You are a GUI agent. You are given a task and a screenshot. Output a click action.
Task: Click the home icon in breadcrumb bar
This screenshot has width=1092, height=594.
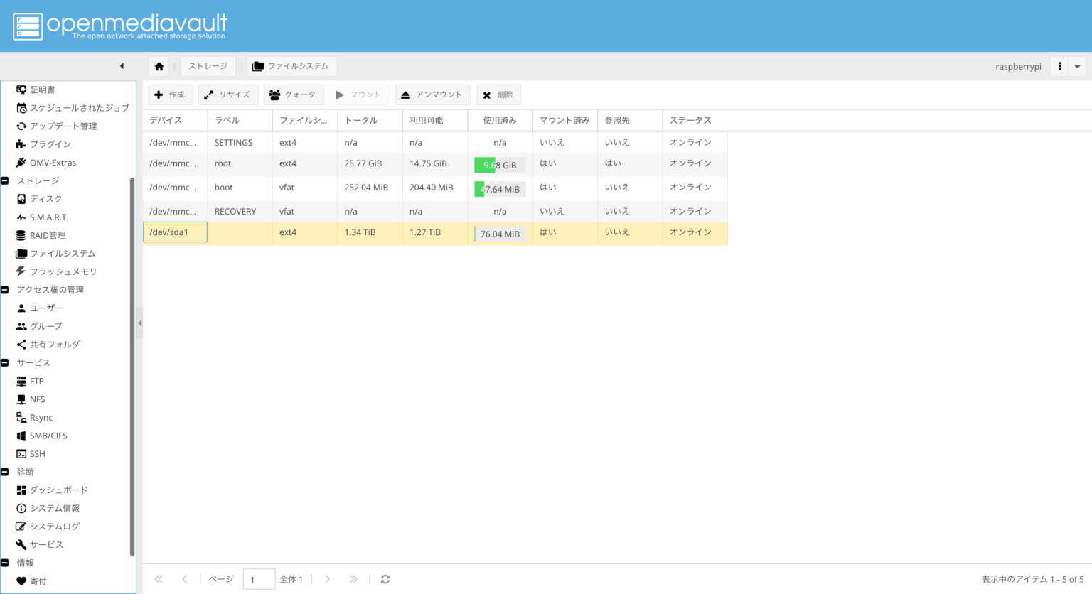(x=159, y=66)
